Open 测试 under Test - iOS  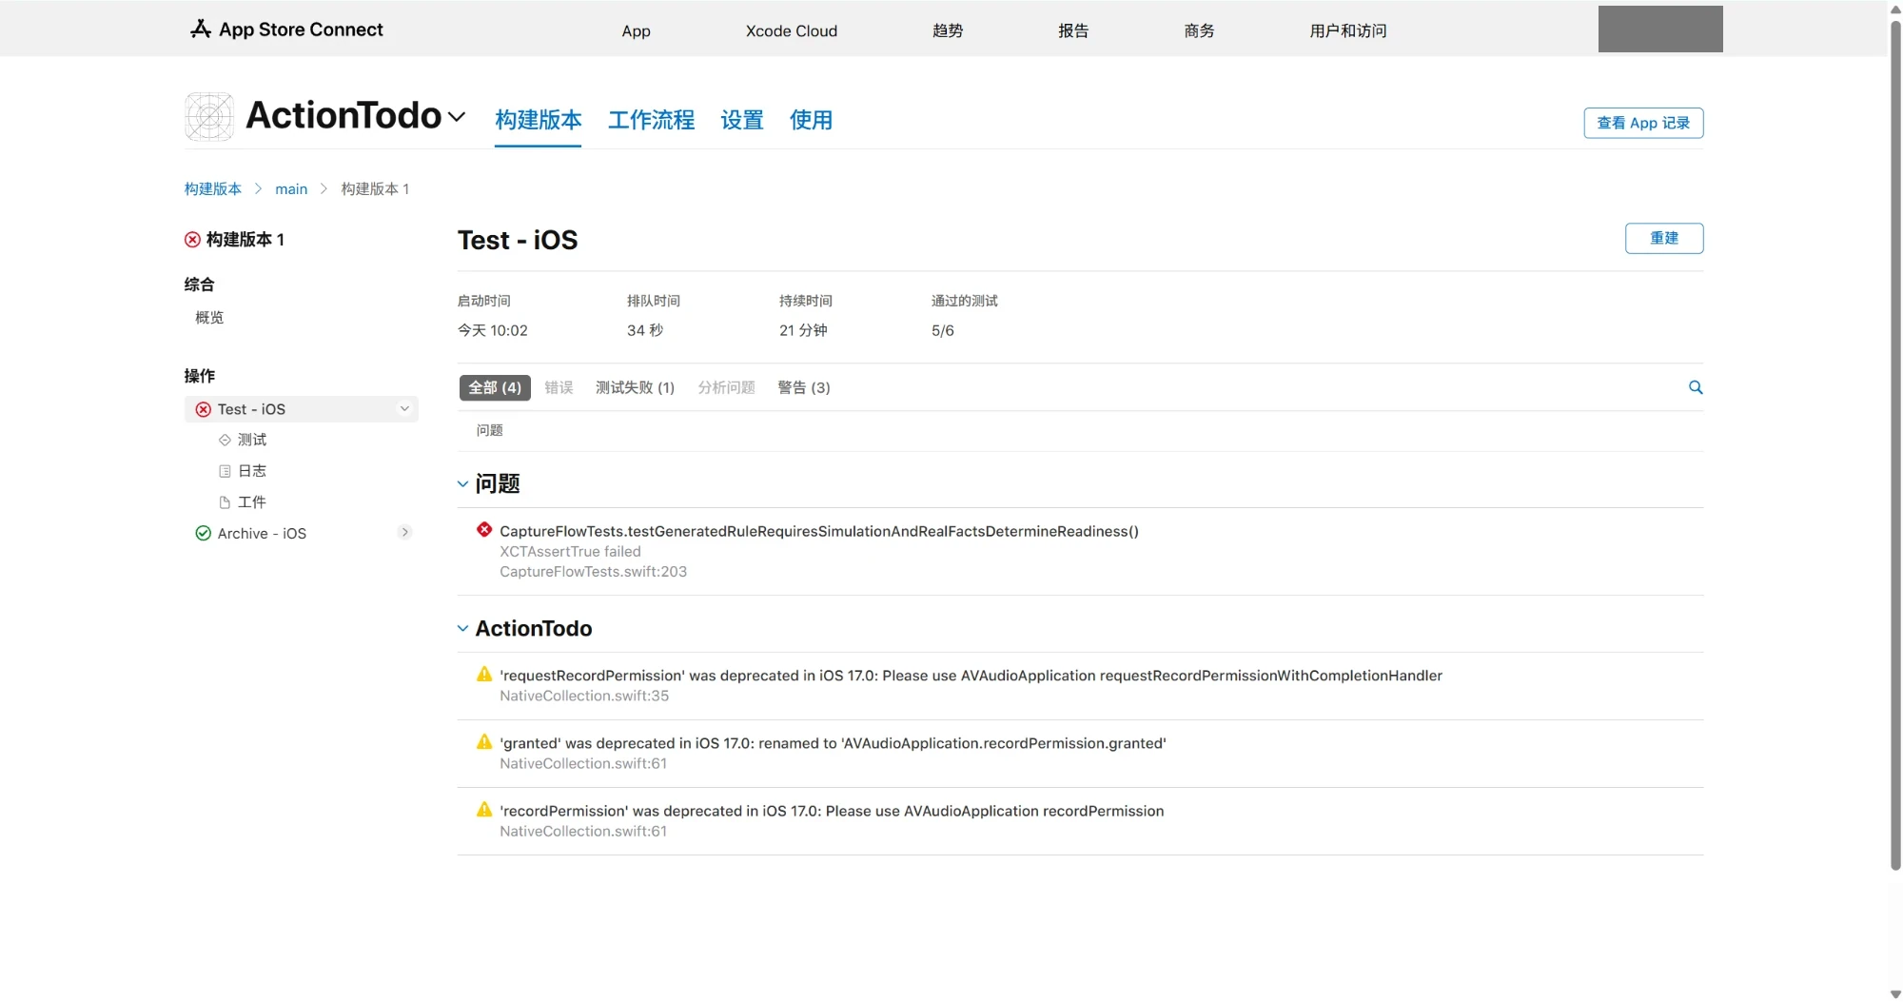coord(252,440)
